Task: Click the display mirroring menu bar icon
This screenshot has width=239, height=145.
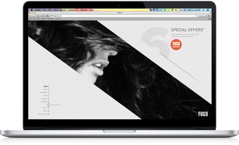Action: [157, 10]
